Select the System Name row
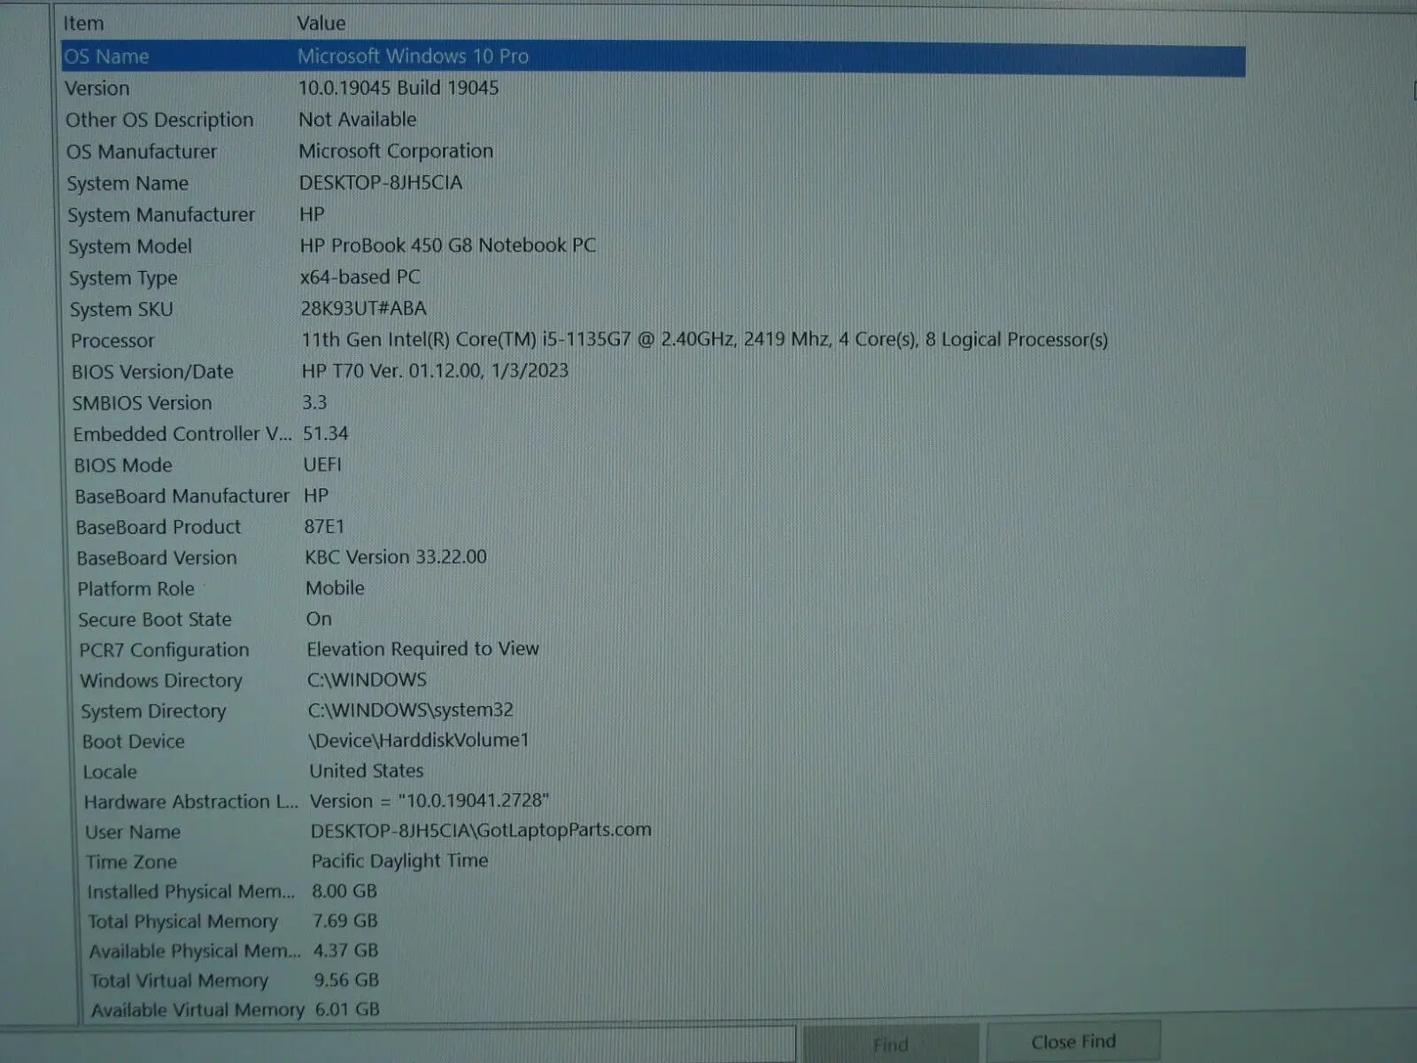 [x=128, y=183]
